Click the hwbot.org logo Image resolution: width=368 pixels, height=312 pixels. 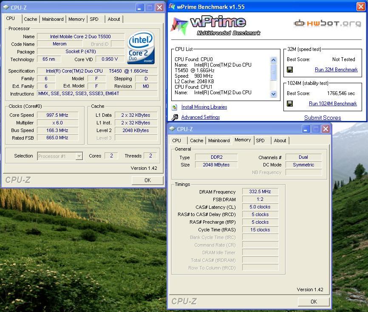[x=327, y=23]
